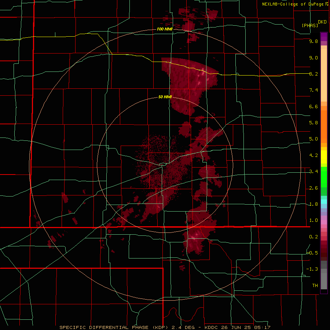Click the KDDC station identifier

pyautogui.click(x=211, y=327)
